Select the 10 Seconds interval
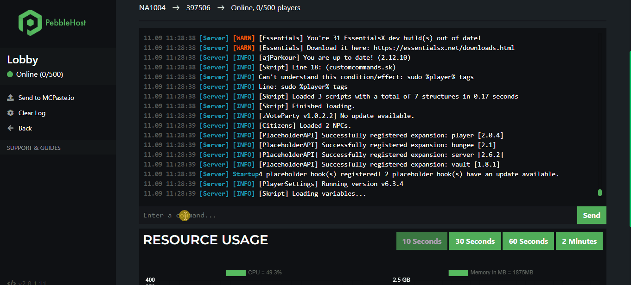The width and height of the screenshot is (631, 285). [421, 241]
